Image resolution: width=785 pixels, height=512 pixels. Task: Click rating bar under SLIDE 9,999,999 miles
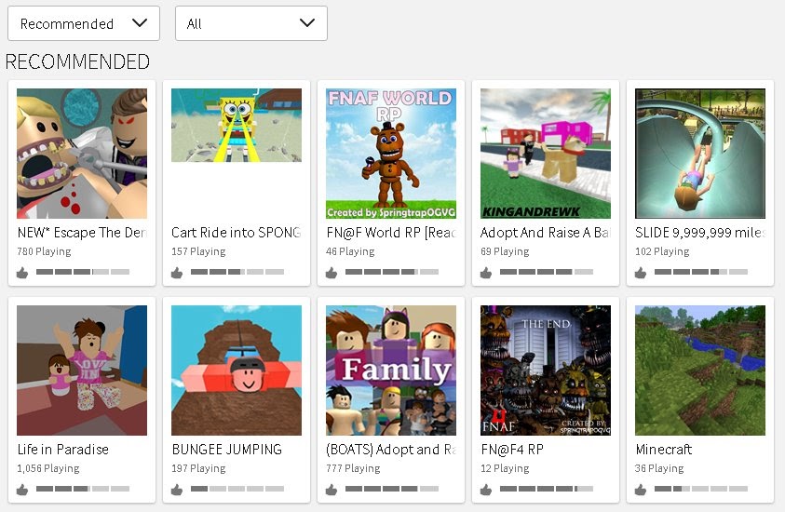coord(701,272)
